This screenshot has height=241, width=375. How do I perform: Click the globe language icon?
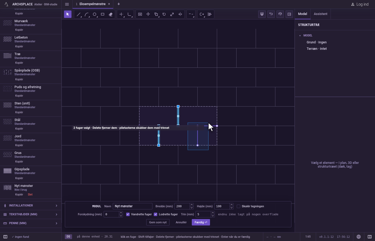[x=359, y=237]
